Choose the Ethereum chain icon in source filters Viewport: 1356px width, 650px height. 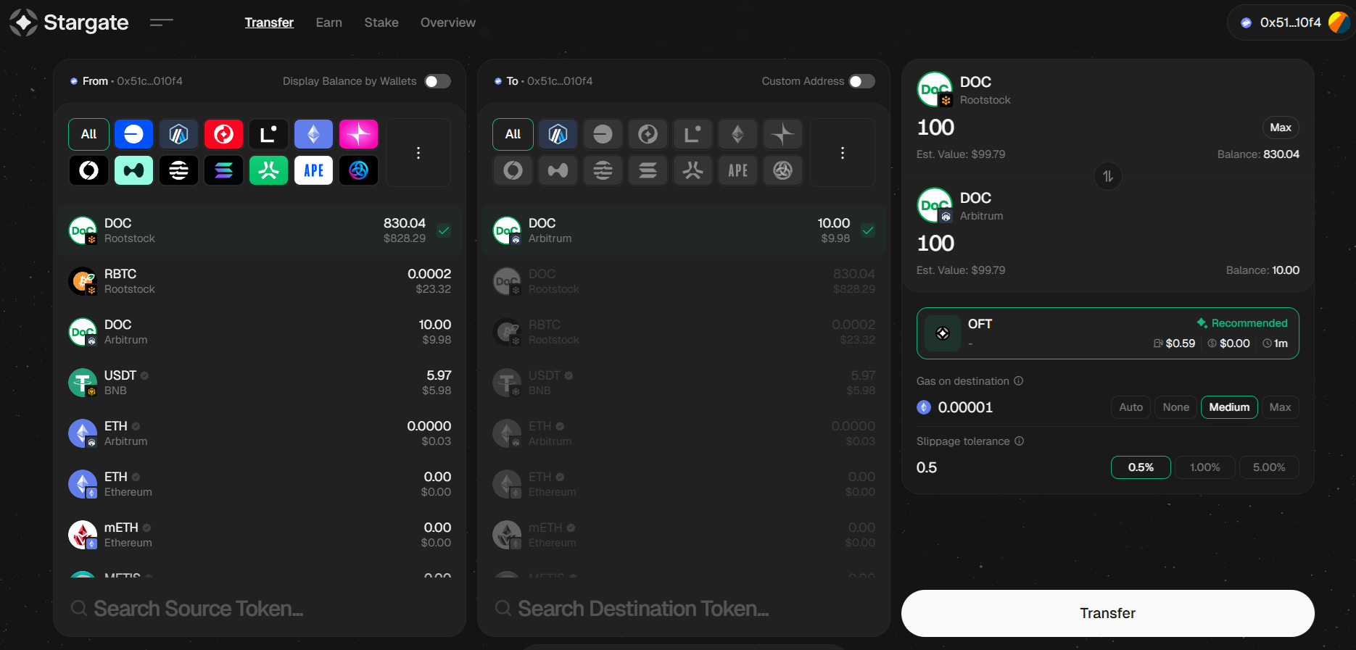(313, 134)
